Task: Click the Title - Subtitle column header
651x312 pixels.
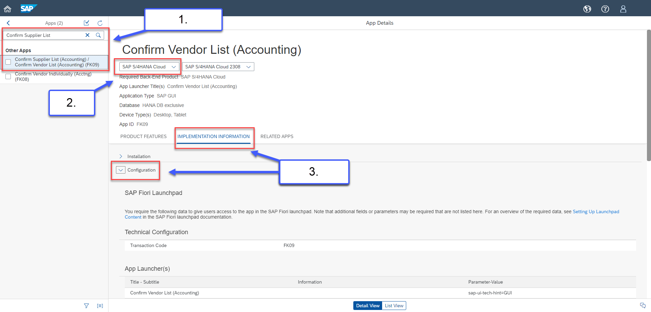Action: pyautogui.click(x=144, y=282)
